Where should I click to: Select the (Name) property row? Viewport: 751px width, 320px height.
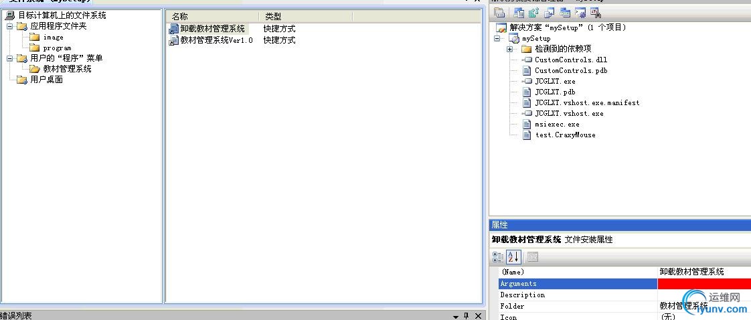tap(624, 272)
